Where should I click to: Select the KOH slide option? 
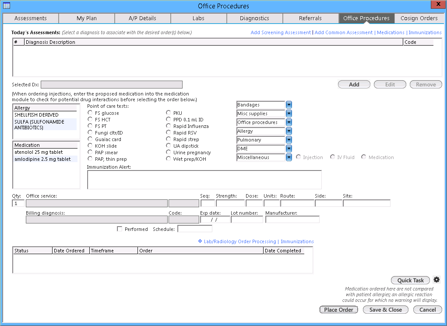click(90, 145)
